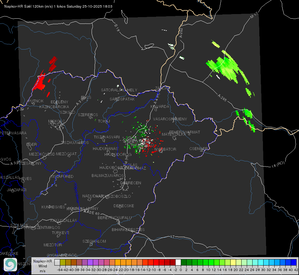This screenshot has height=275, width=299.
Task: Click the road label 'A-262'
Action: [x=181, y=33]
